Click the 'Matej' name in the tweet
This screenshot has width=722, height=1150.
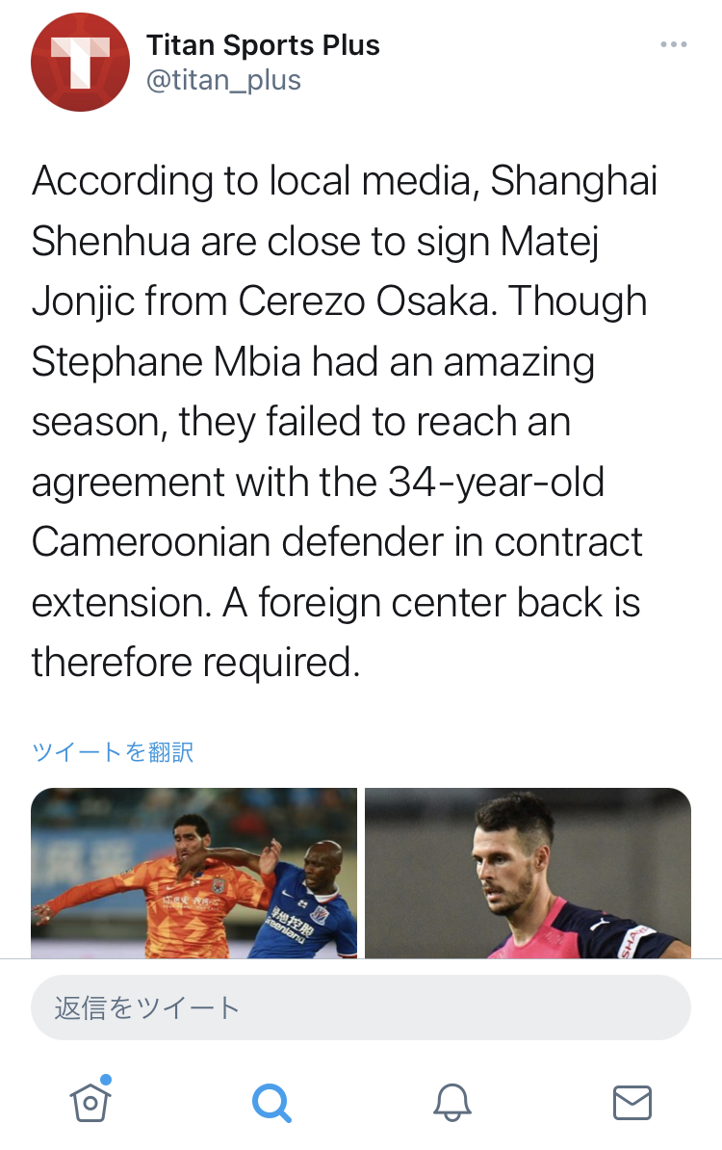pos(547,242)
